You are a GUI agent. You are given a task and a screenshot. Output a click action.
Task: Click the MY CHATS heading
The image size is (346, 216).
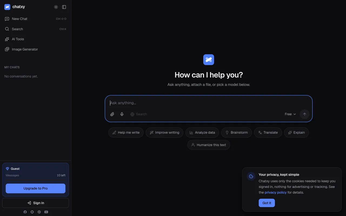pos(12,67)
